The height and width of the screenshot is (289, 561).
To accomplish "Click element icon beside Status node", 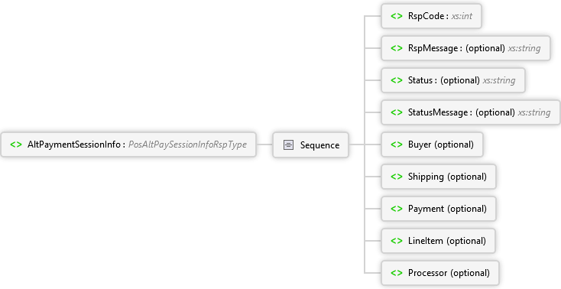I will coord(397,80).
